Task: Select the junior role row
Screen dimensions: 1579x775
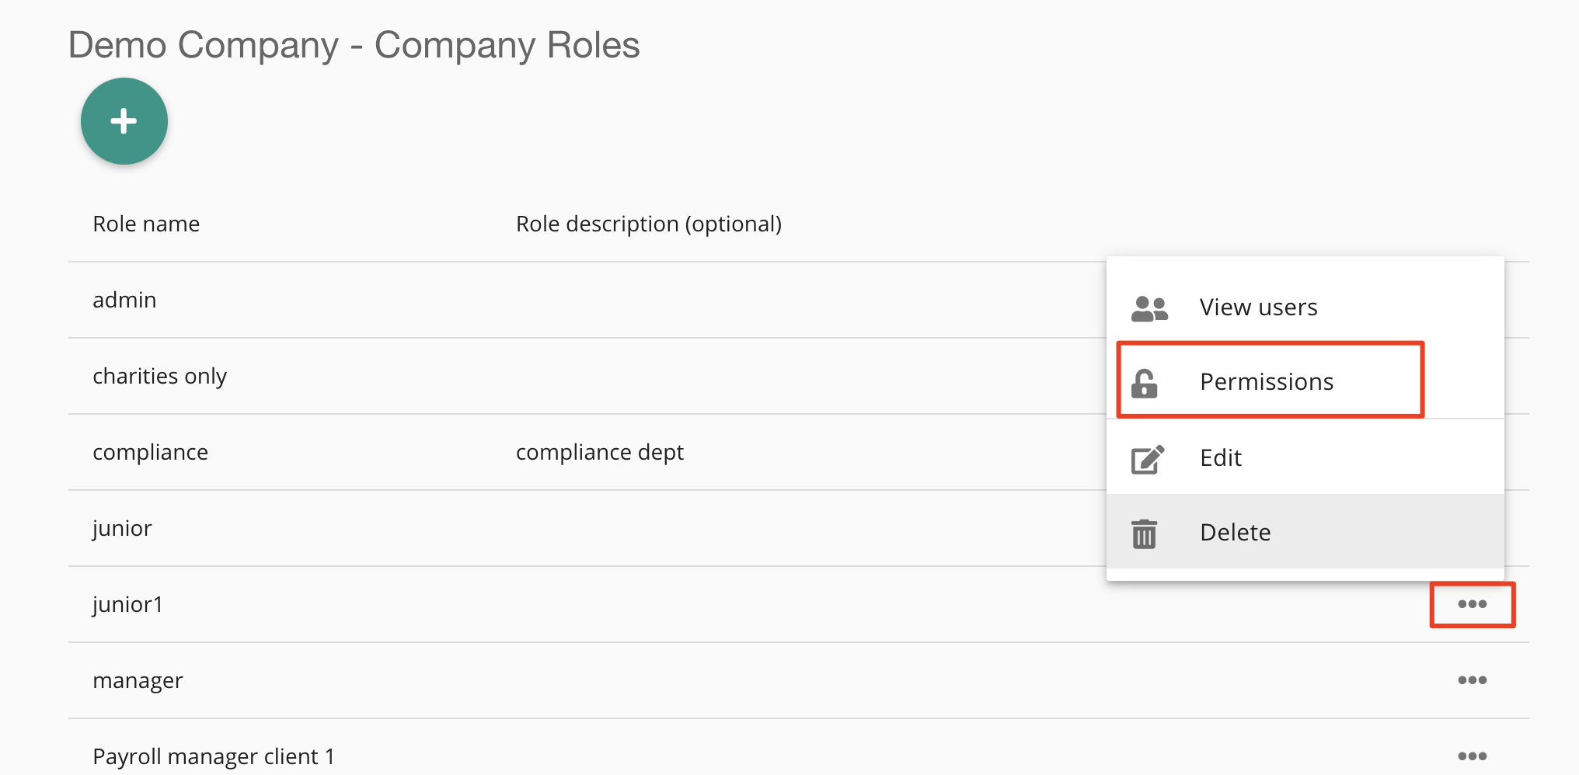Action: click(122, 528)
